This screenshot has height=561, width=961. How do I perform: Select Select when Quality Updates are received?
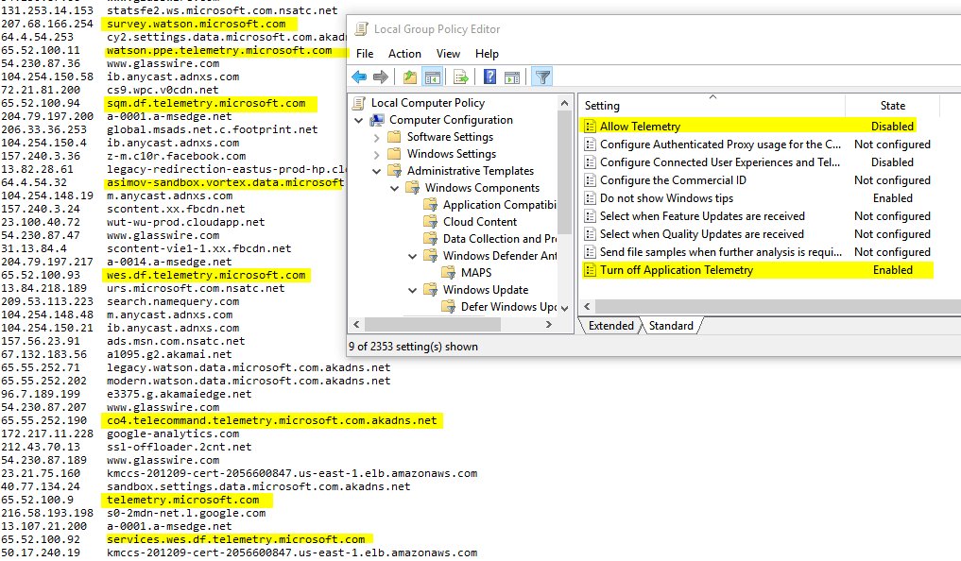[x=702, y=234]
